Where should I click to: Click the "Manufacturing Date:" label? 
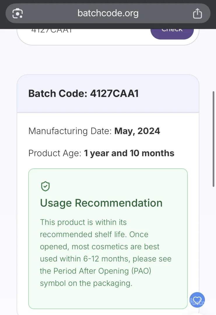pyautogui.click(x=70, y=131)
